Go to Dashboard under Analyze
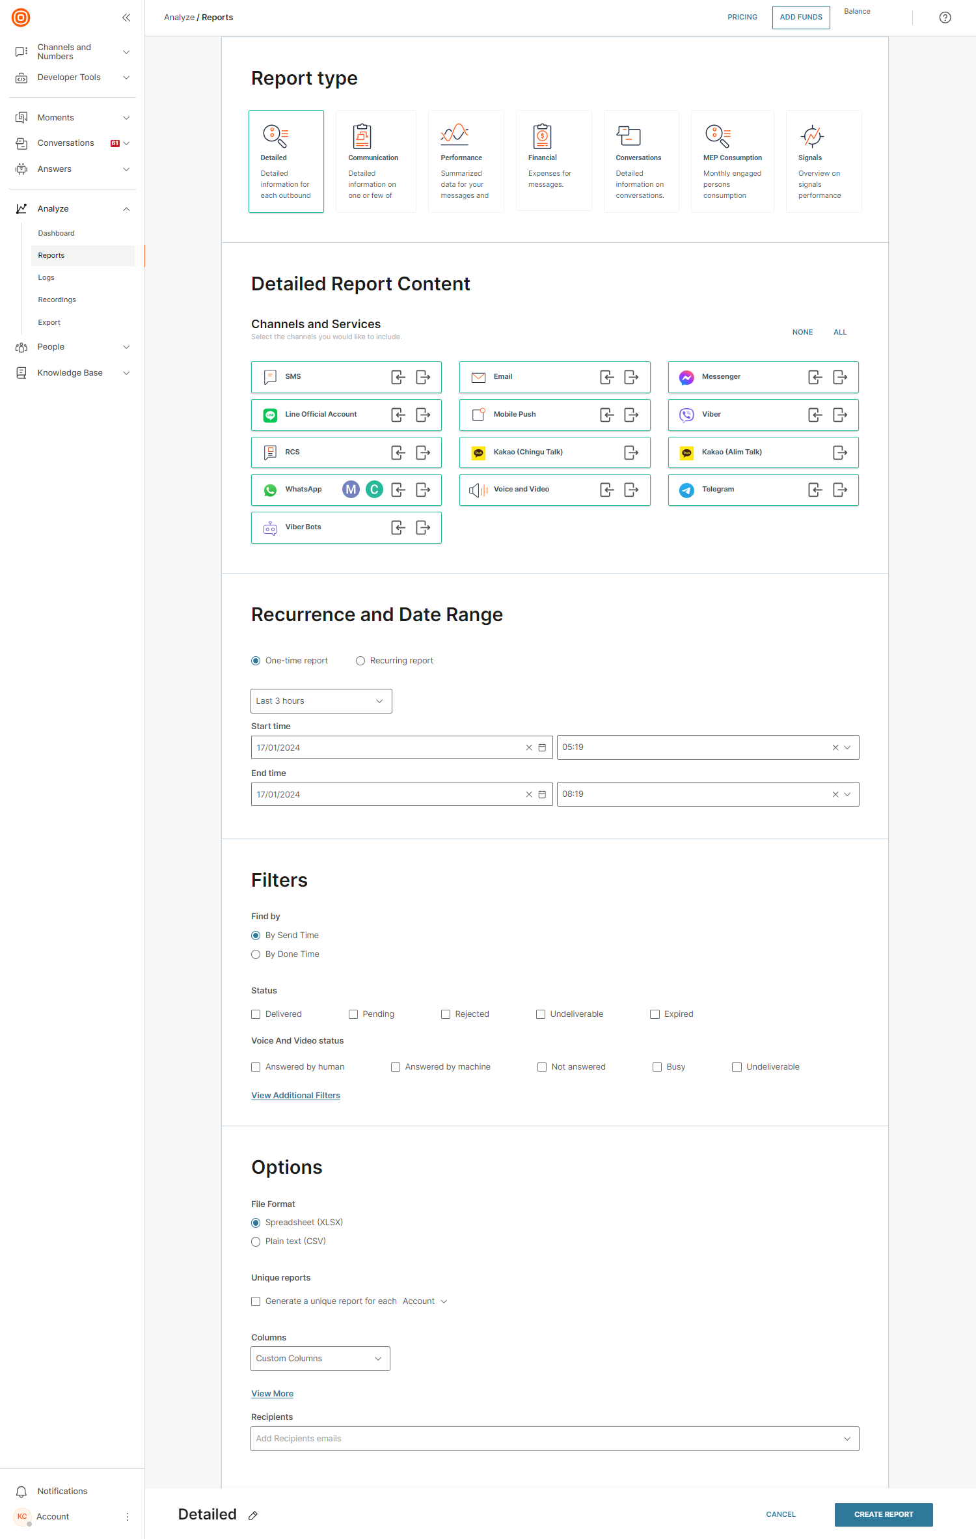 coord(56,233)
